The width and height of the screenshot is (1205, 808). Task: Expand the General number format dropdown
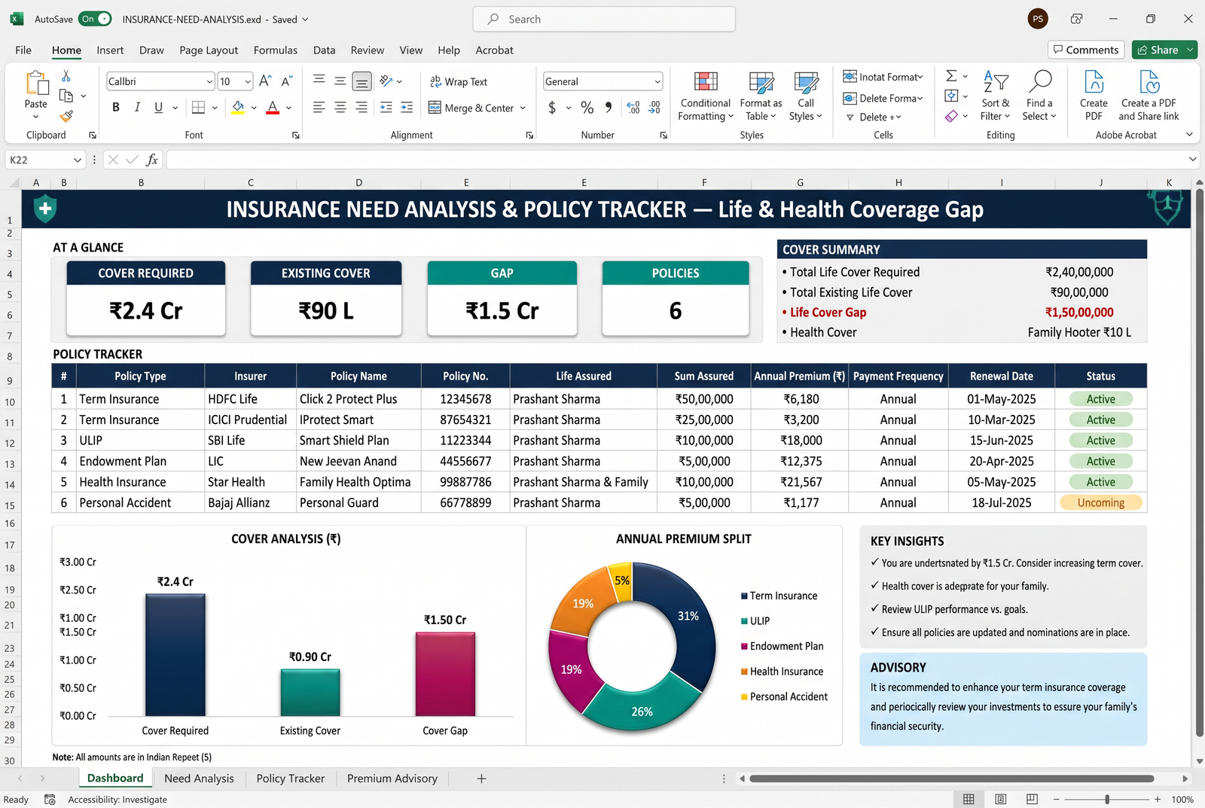click(x=657, y=81)
